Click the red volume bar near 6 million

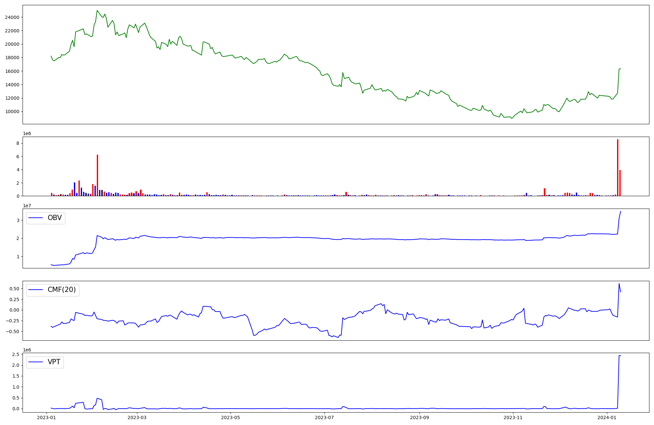(97, 175)
